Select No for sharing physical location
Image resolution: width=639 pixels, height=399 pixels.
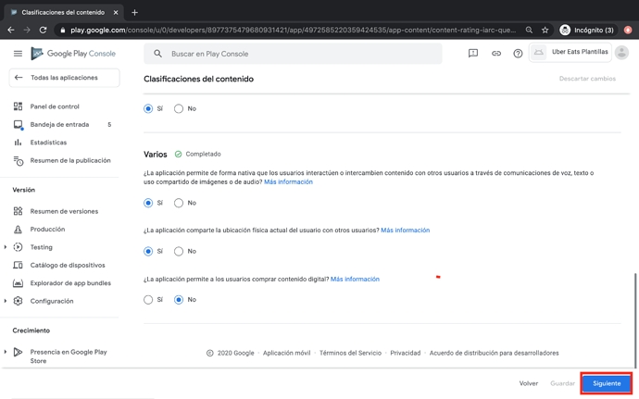pos(179,251)
